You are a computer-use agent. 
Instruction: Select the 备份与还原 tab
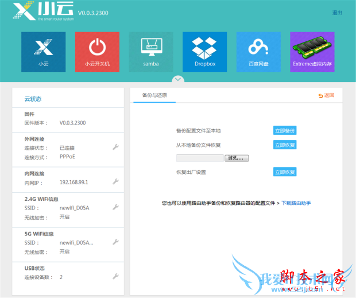coord(154,95)
